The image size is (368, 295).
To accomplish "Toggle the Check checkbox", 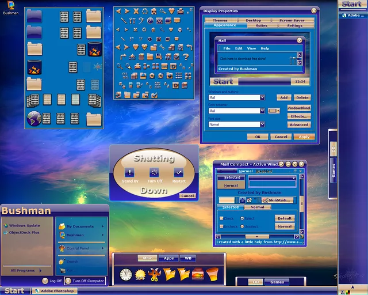I will (x=221, y=218).
